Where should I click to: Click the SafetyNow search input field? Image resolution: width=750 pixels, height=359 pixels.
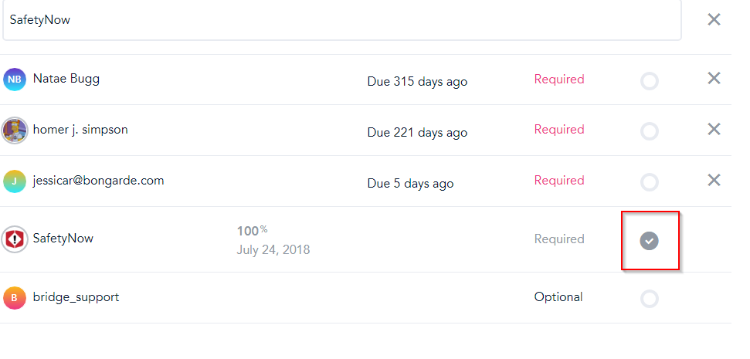340,20
